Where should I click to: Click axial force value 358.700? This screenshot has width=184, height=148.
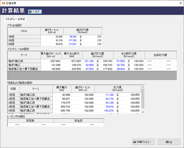65,107
